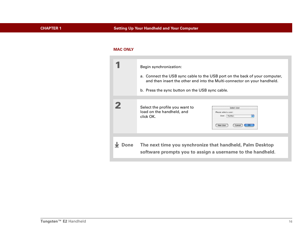The image size is (306, 237).
Task: Click the "Please select a user:" label
Action: tap(224, 112)
